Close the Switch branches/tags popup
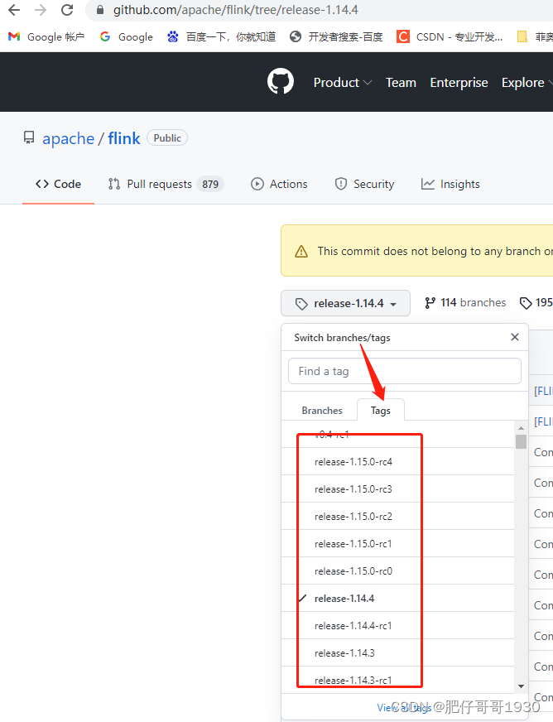The height and width of the screenshot is (722, 553). (x=515, y=337)
